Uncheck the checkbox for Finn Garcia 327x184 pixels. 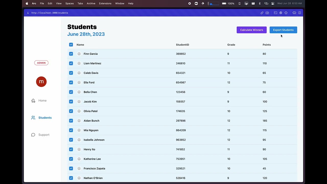[x=71, y=54]
